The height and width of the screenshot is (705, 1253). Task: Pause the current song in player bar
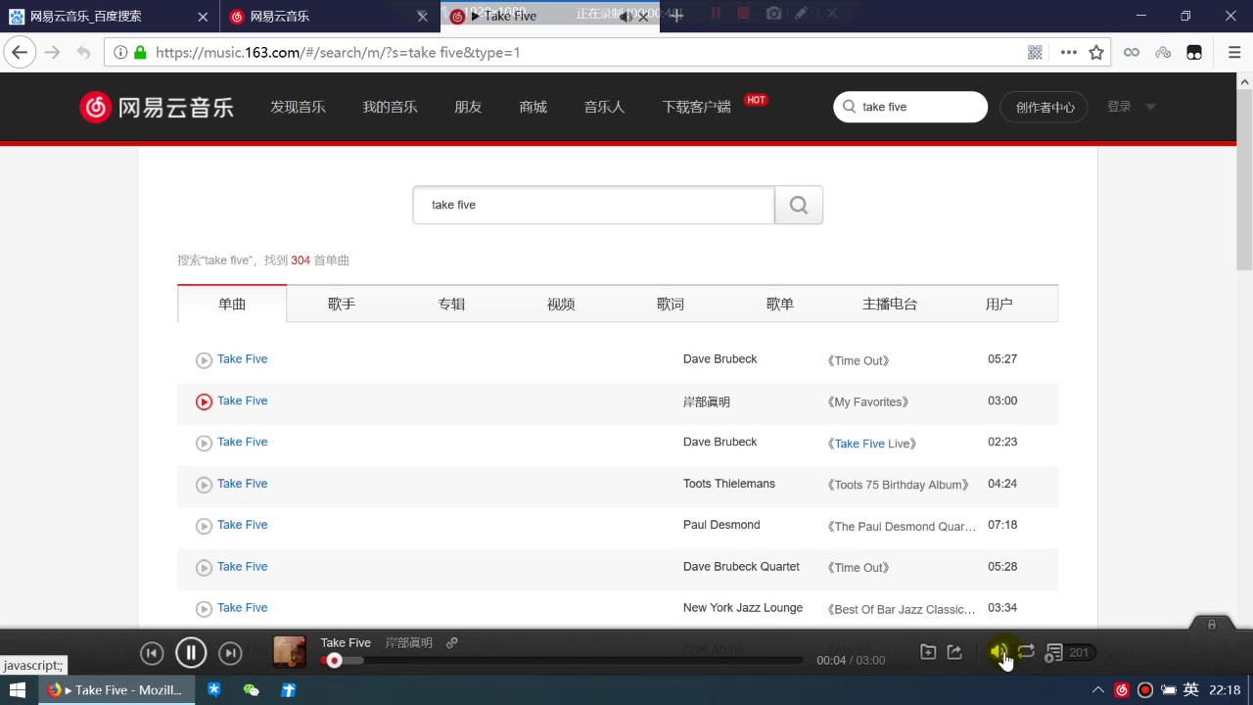pyautogui.click(x=191, y=652)
